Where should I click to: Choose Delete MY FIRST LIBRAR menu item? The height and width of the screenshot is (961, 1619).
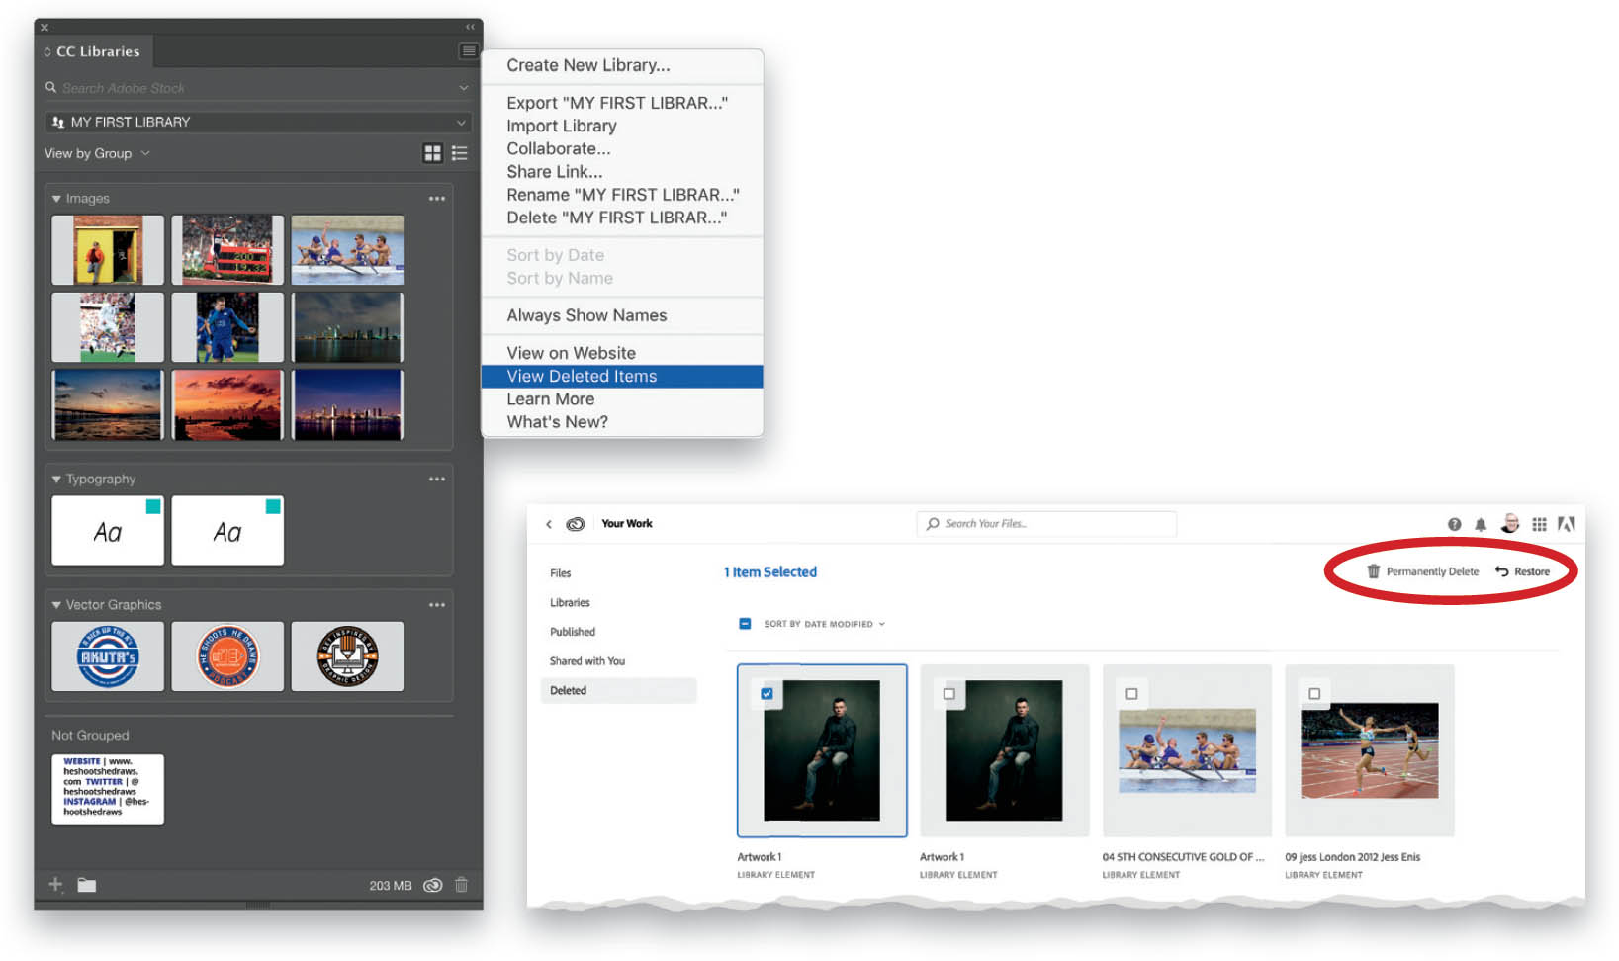(x=622, y=218)
